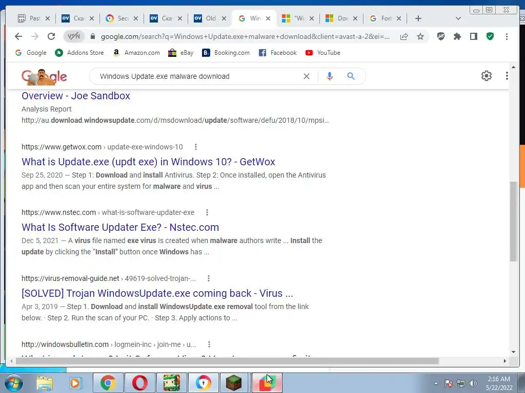Toggle the side panel icon
The image size is (525, 393).
pyautogui.click(x=473, y=36)
